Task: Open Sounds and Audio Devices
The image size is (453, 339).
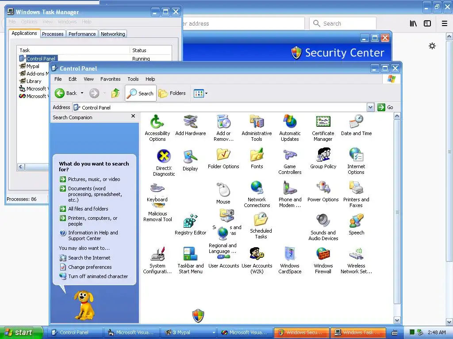Action: pos(323,227)
